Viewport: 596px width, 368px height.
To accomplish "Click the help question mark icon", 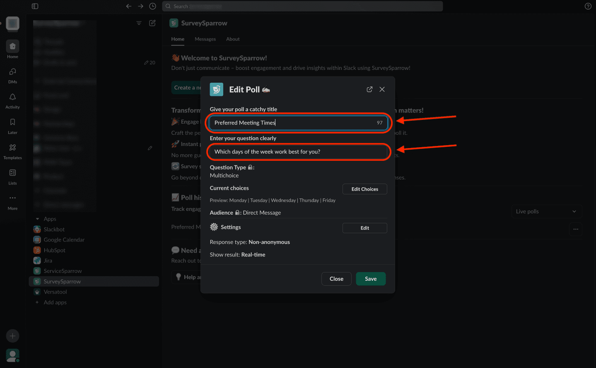I will [588, 6].
